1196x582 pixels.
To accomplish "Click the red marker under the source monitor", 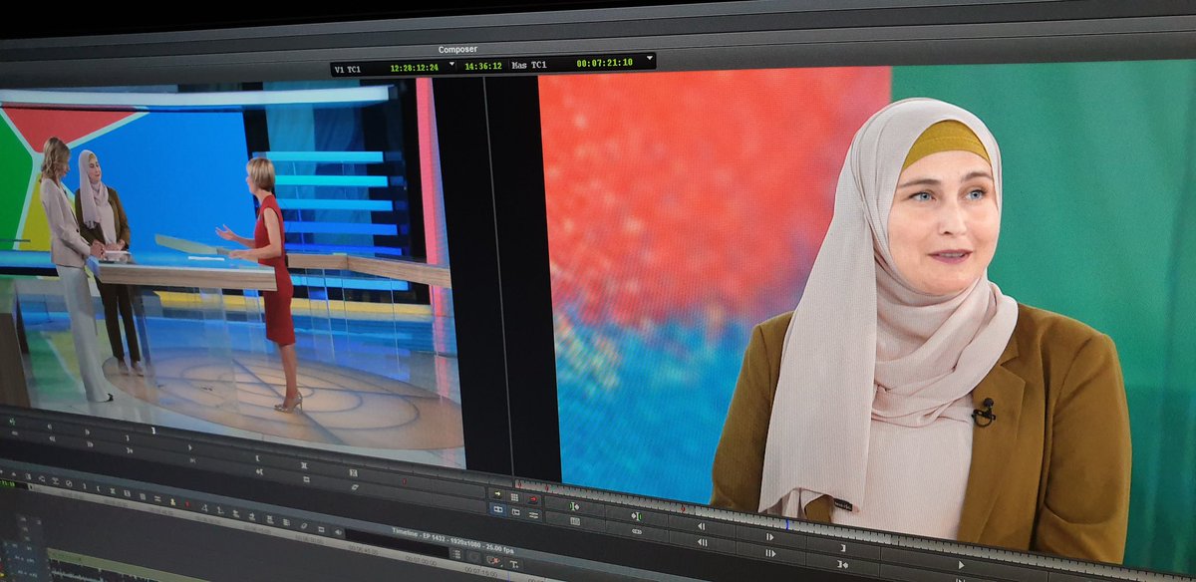I will click(404, 481).
